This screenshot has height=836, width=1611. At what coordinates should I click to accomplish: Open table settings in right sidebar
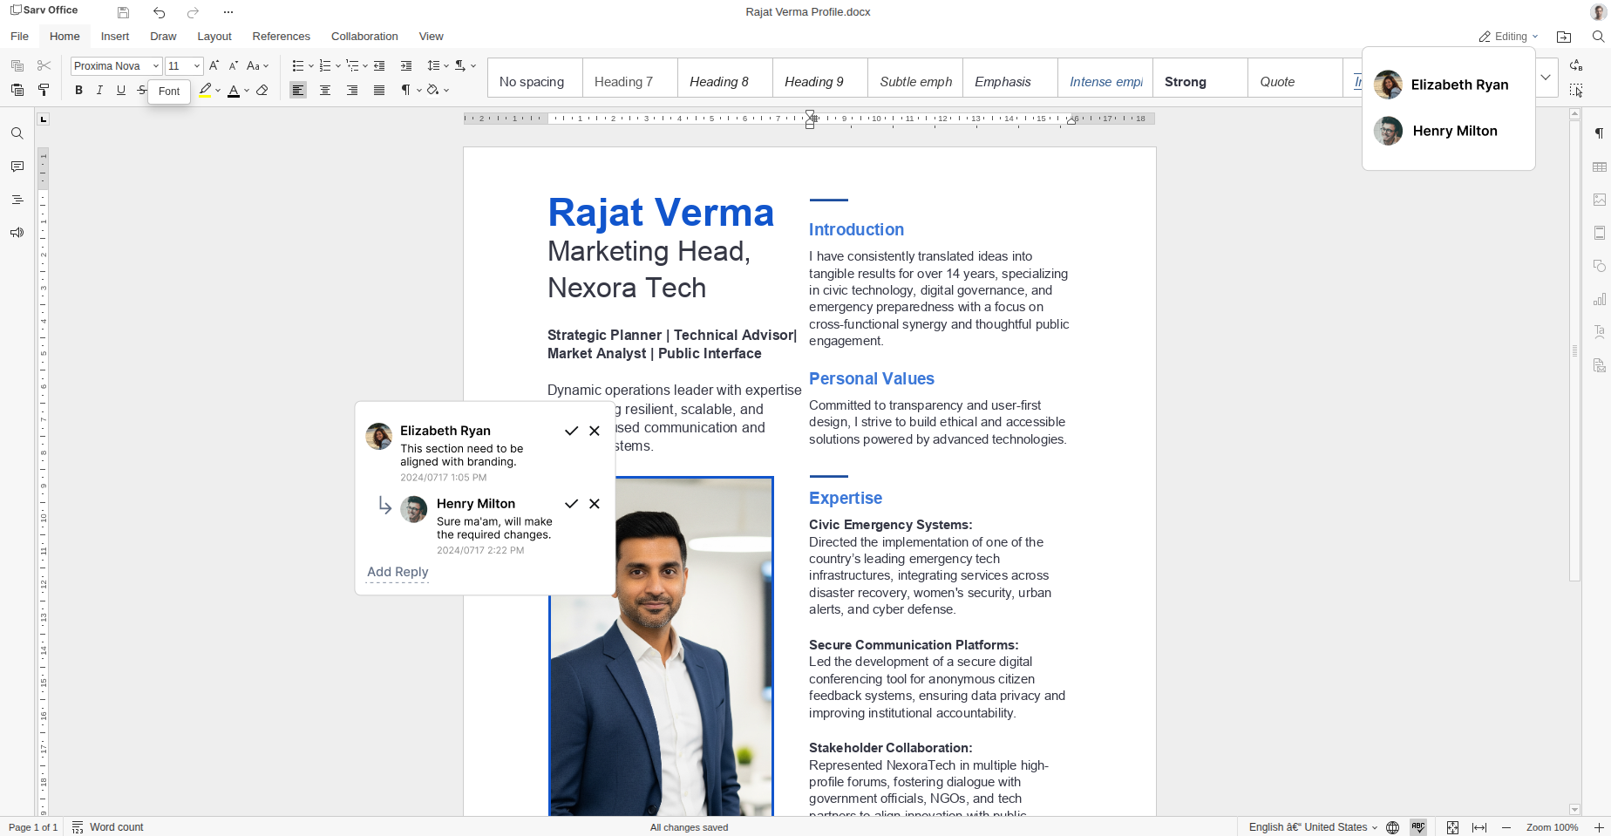(1600, 167)
